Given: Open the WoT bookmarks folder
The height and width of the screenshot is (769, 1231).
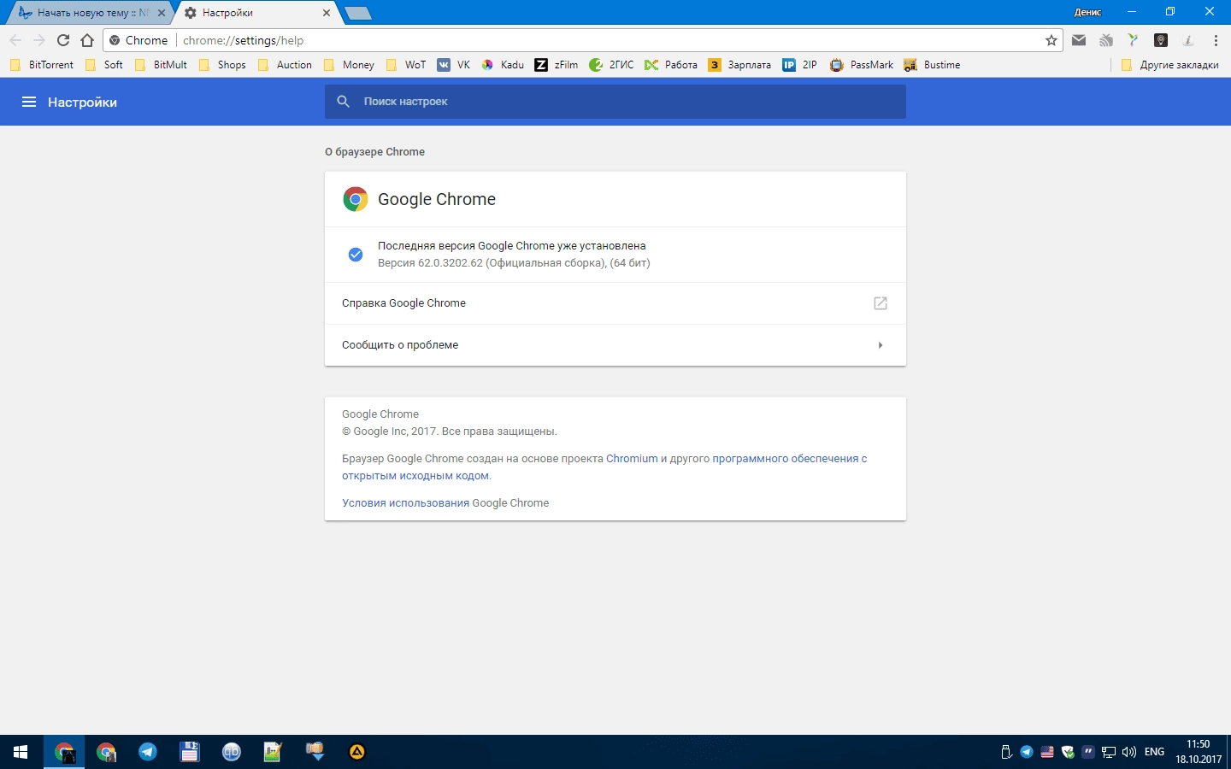Looking at the screenshot, I should click(x=406, y=65).
